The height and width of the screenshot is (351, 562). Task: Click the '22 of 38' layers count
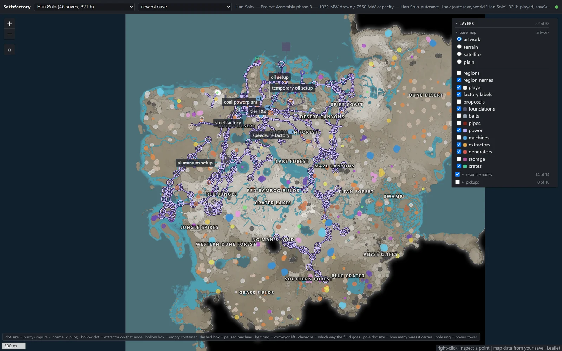point(542,24)
